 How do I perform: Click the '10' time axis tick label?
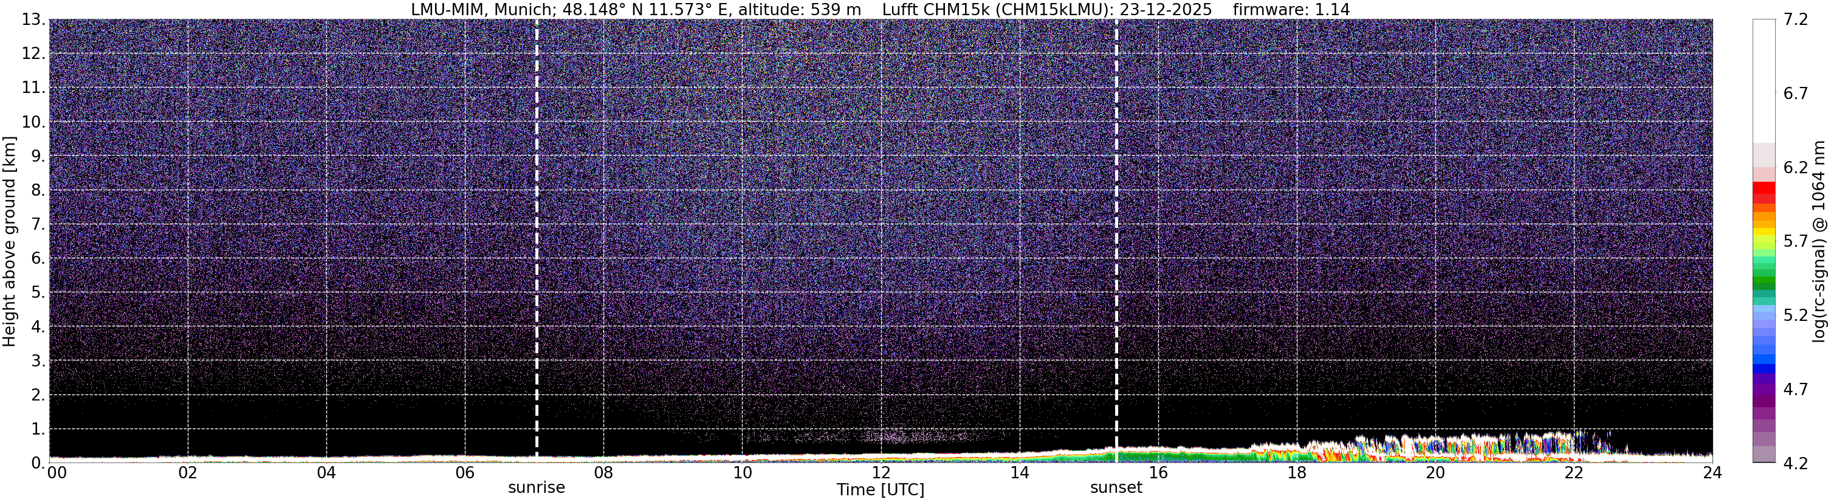(x=742, y=473)
